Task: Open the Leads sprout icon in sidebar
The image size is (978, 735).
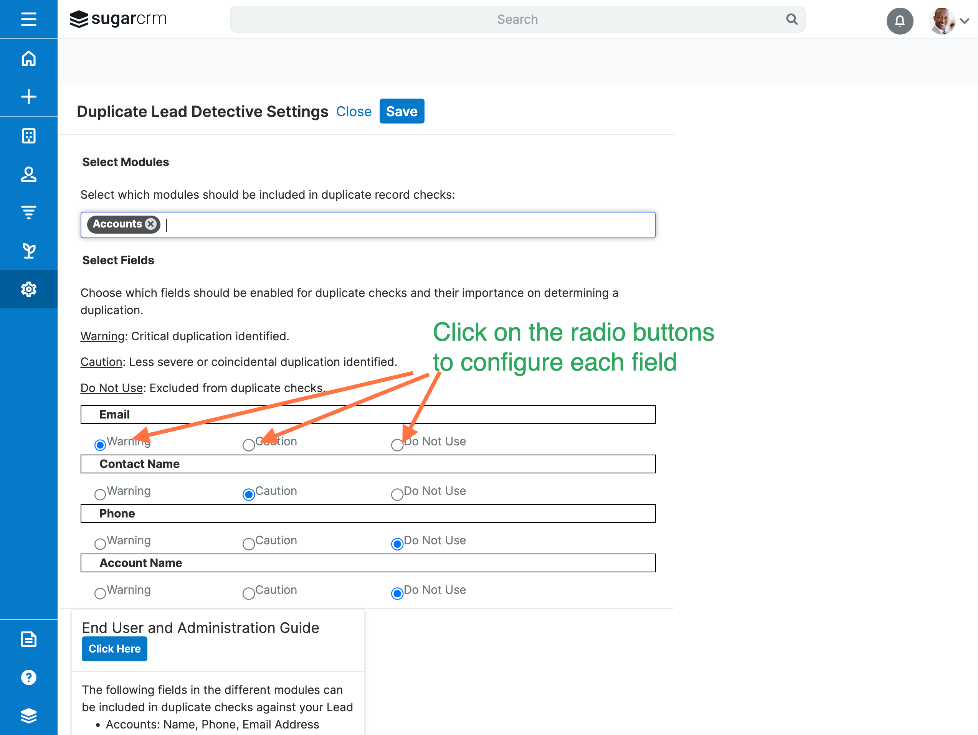Action: tap(29, 251)
